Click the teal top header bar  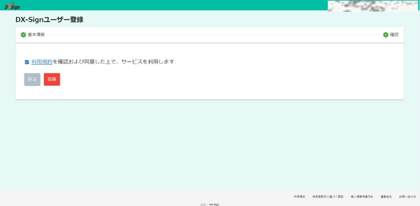pos(164,5)
